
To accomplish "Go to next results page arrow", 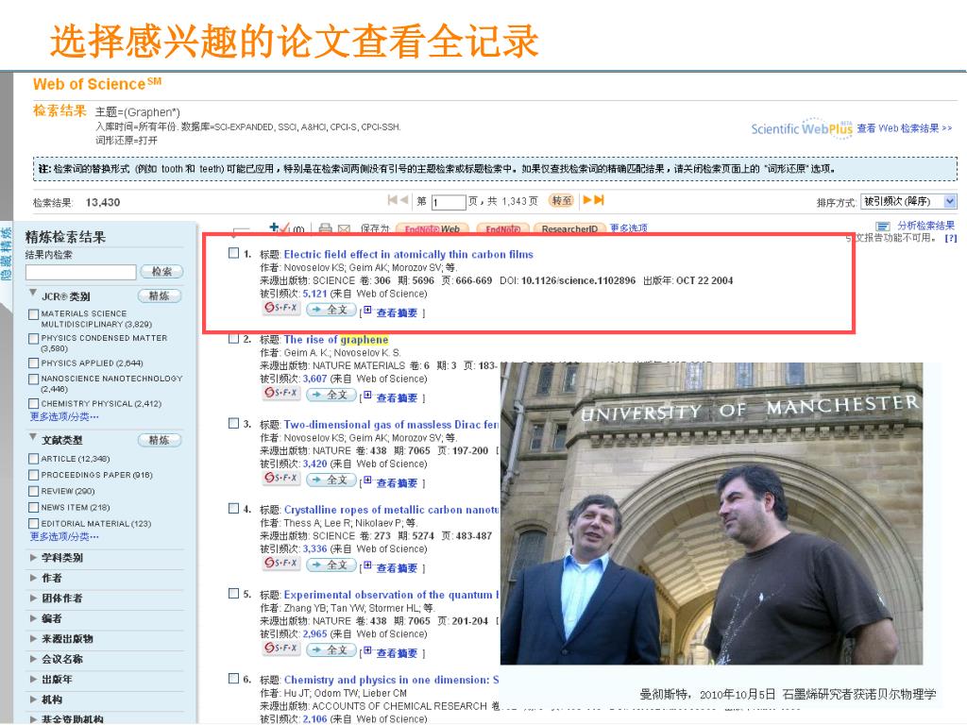I will pos(587,200).
